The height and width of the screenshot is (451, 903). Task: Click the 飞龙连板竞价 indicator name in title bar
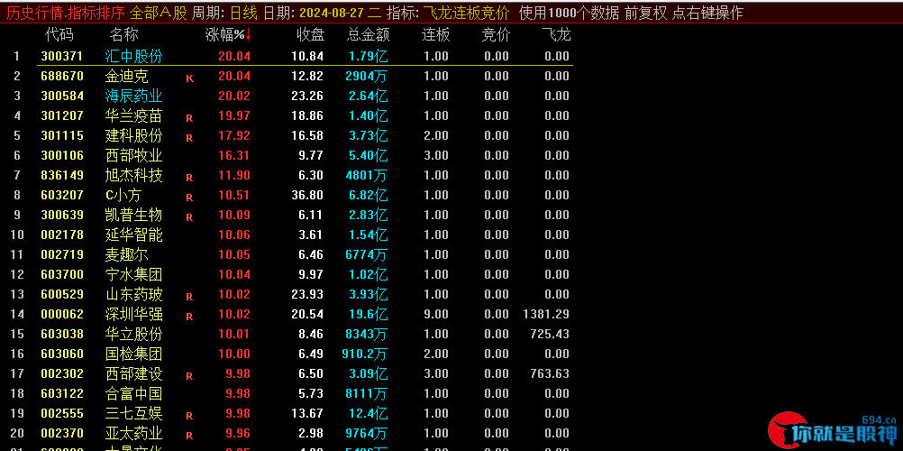tap(466, 13)
